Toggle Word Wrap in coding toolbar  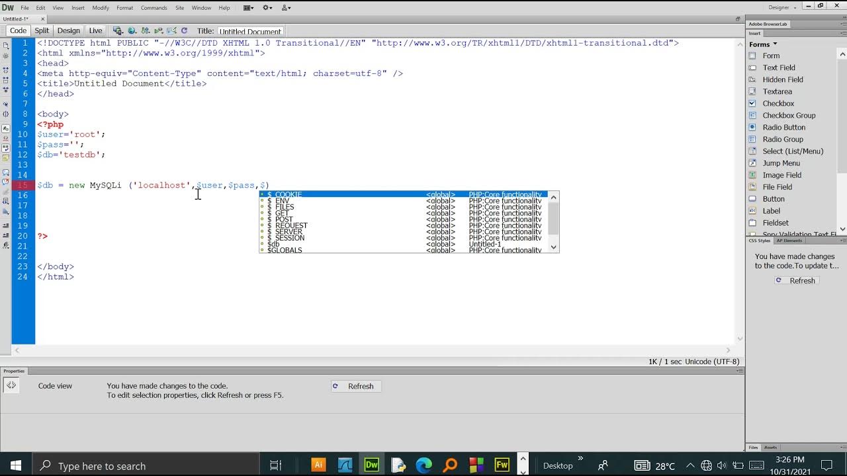(6, 148)
